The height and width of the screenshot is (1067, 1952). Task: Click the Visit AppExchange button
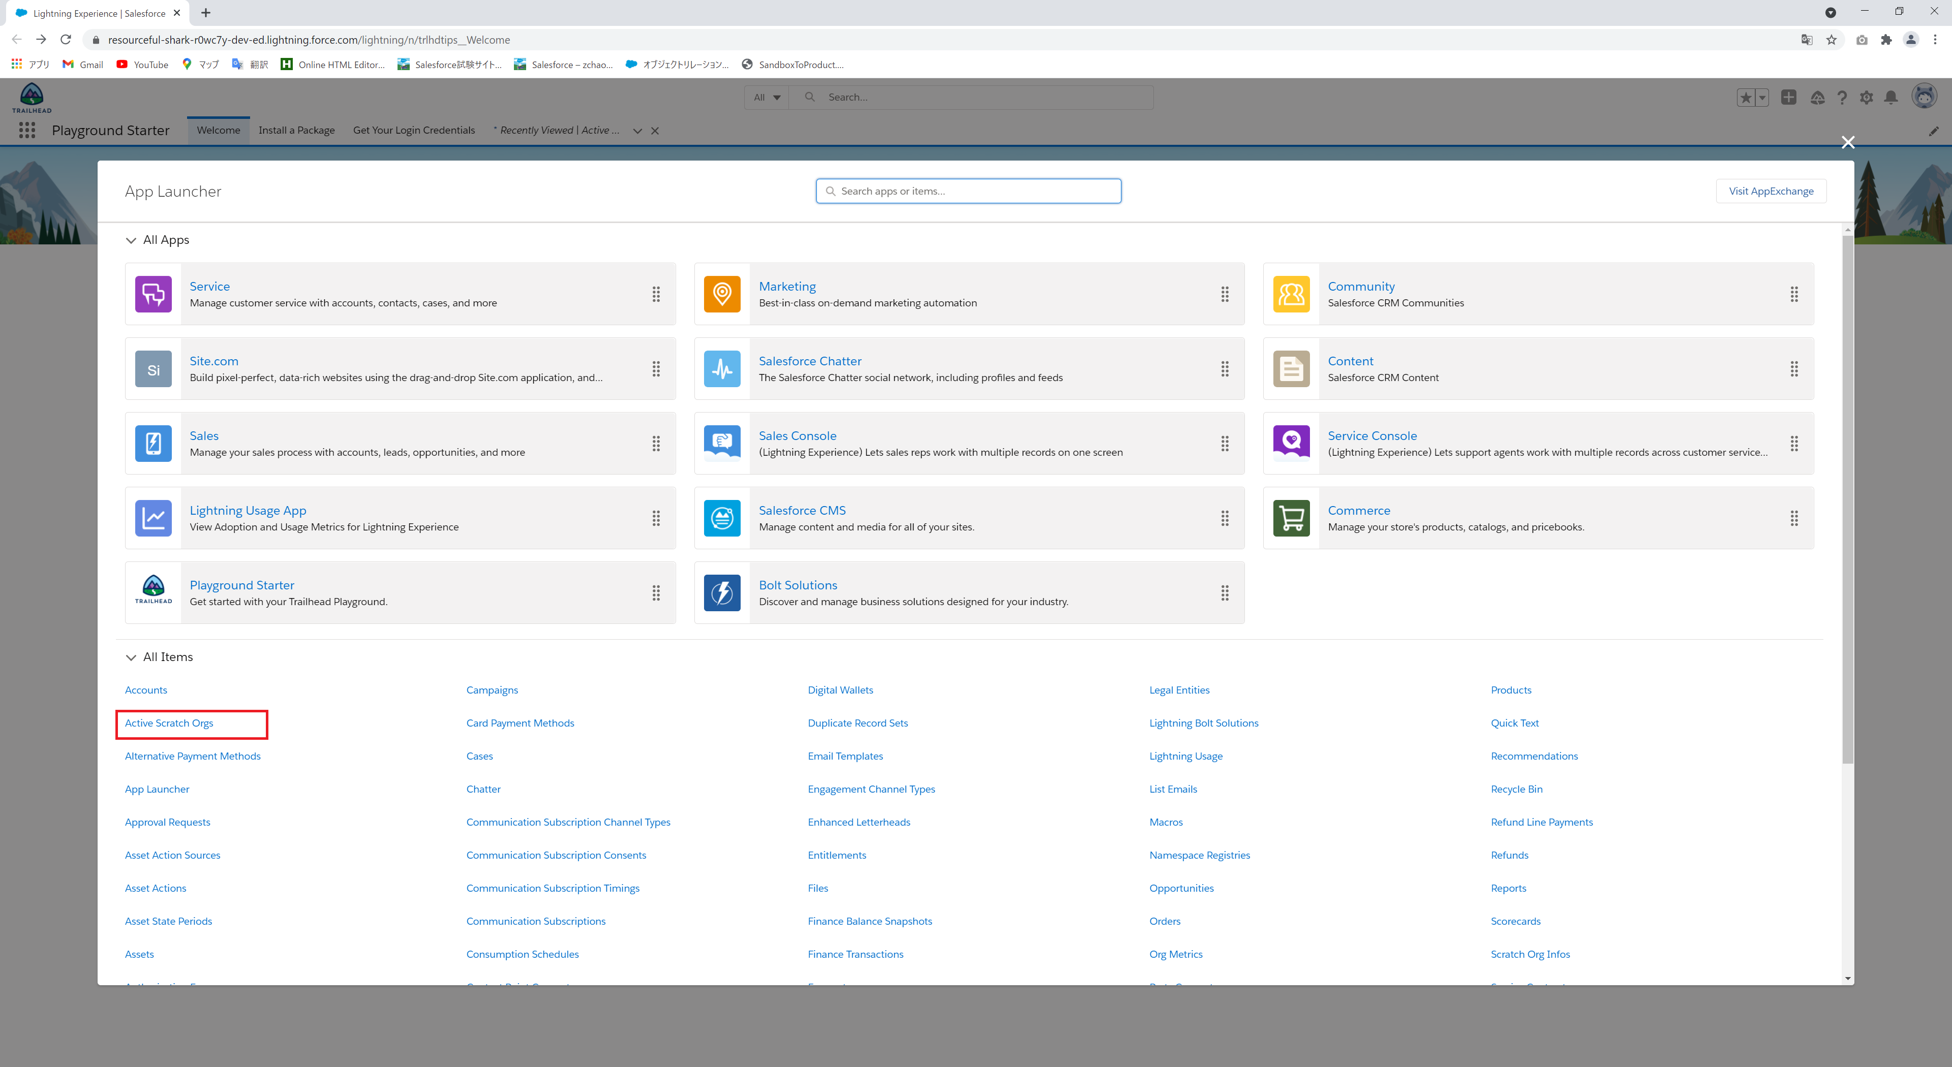[x=1771, y=191]
